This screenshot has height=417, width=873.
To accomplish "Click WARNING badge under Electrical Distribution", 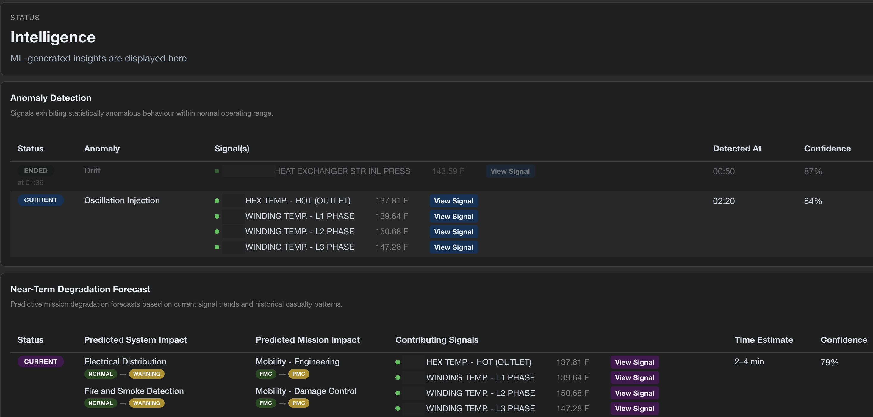I will click(x=147, y=374).
